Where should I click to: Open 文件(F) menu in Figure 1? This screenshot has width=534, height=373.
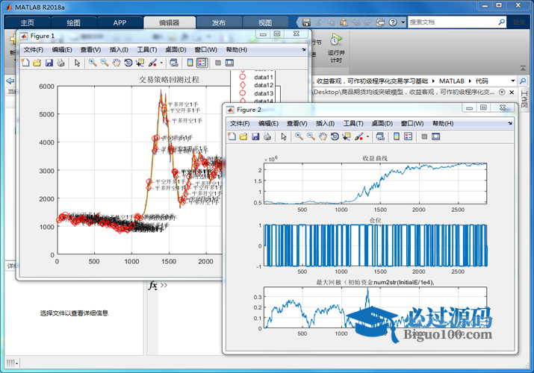click(x=34, y=50)
